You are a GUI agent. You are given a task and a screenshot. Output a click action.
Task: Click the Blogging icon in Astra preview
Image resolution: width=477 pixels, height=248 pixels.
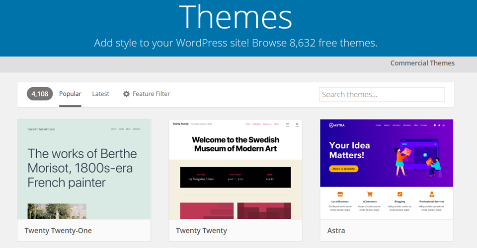click(399, 194)
